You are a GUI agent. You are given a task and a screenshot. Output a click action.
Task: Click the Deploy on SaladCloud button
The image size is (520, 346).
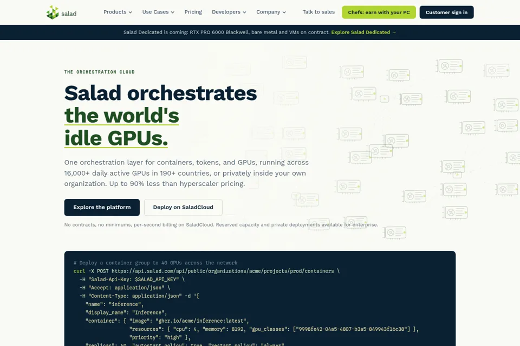pos(183,207)
